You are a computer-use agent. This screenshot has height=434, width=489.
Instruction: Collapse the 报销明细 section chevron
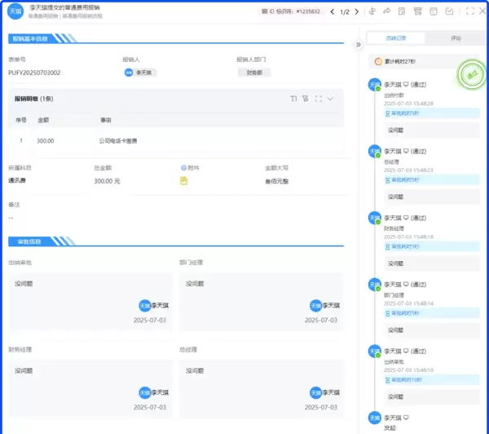pos(330,99)
